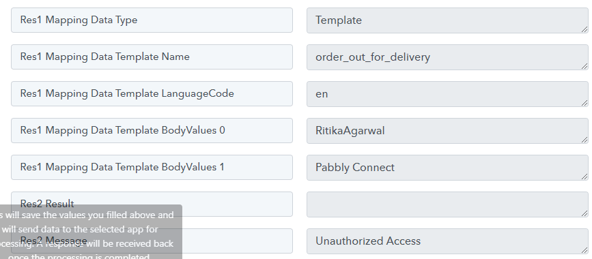
Task: Select the Template value field
Action: tap(447, 20)
